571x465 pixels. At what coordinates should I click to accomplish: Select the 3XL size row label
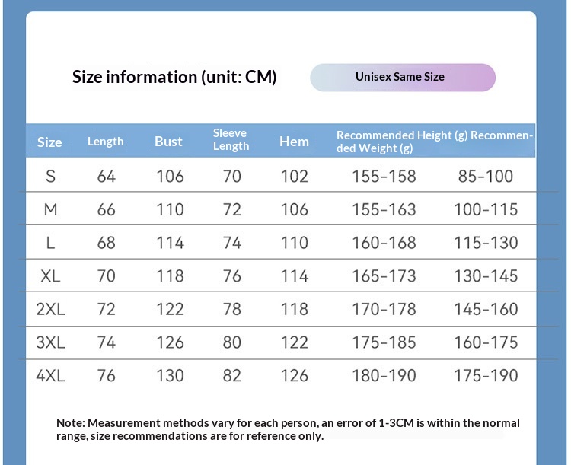pyautogui.click(x=50, y=342)
